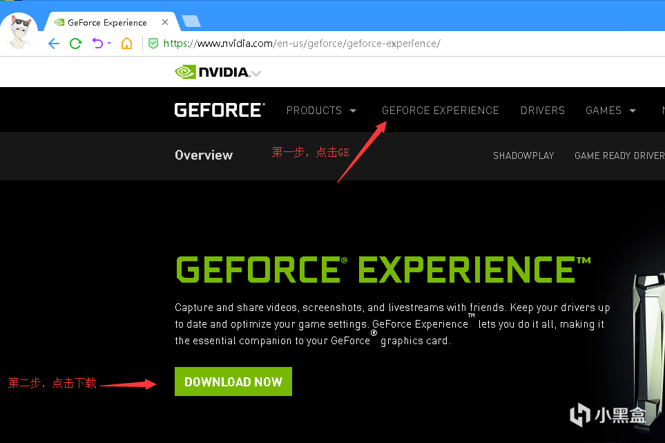Viewport: 665px width, 443px height.
Task: Reload the page with green refresh icon
Action: [75, 44]
